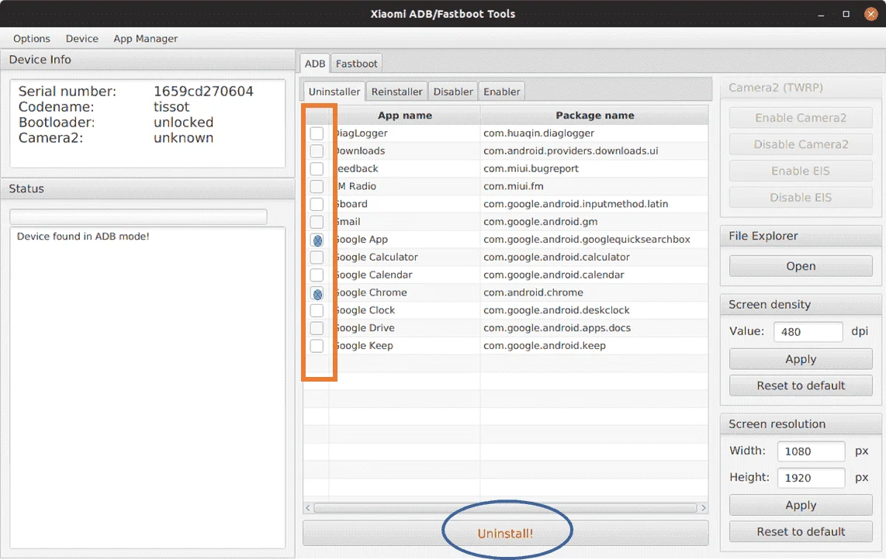Tick the FM Radio checkbox
The image size is (886, 560).
pyautogui.click(x=317, y=186)
